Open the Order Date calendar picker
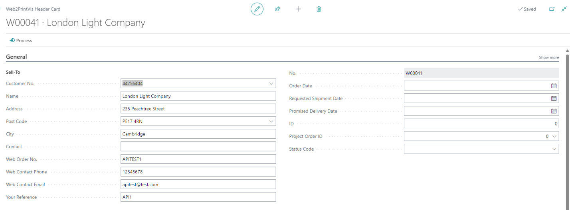Screen dimensions: 570x210 (554, 86)
